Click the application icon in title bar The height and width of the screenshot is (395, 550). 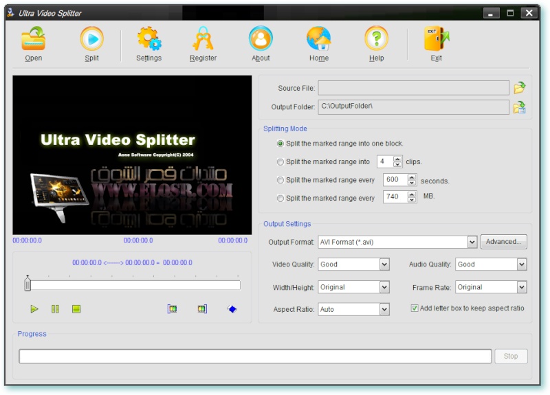coord(11,13)
